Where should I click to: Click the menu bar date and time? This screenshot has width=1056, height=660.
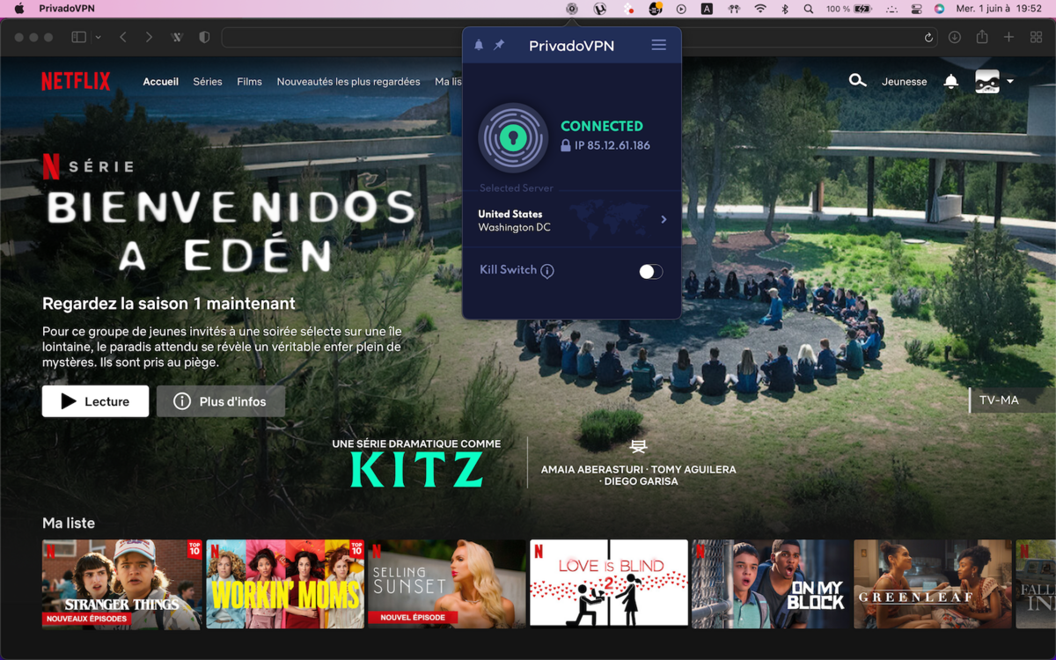tap(999, 9)
